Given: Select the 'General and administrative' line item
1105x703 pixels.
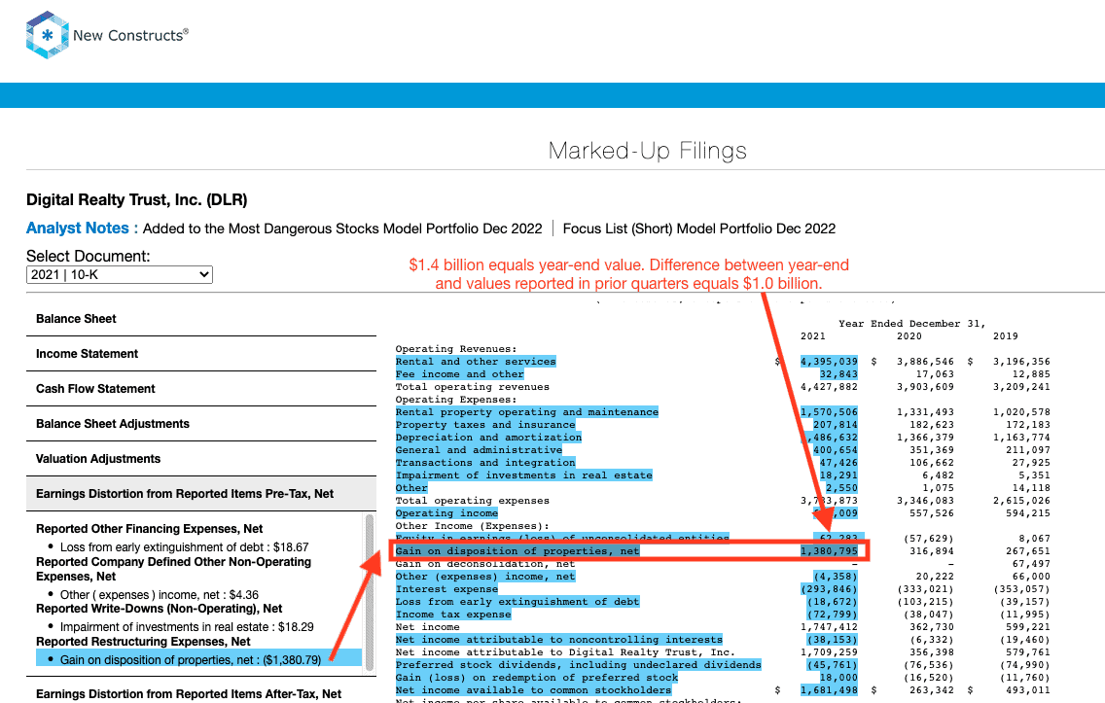Looking at the screenshot, I should [x=479, y=450].
